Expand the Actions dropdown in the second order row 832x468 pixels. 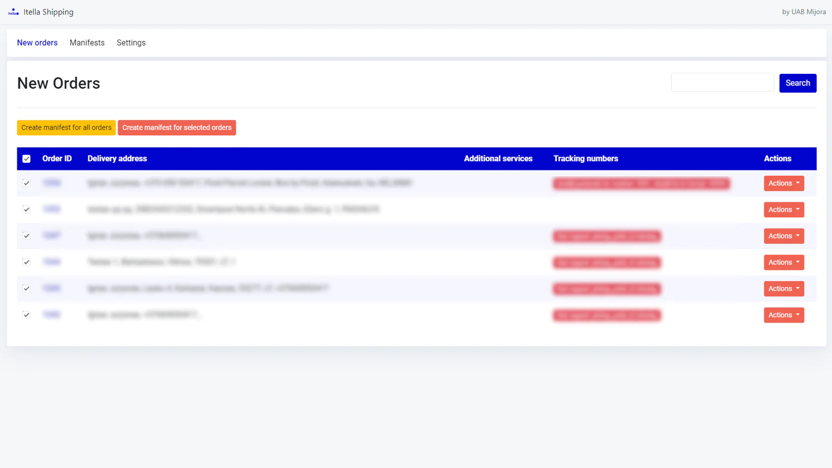(784, 210)
